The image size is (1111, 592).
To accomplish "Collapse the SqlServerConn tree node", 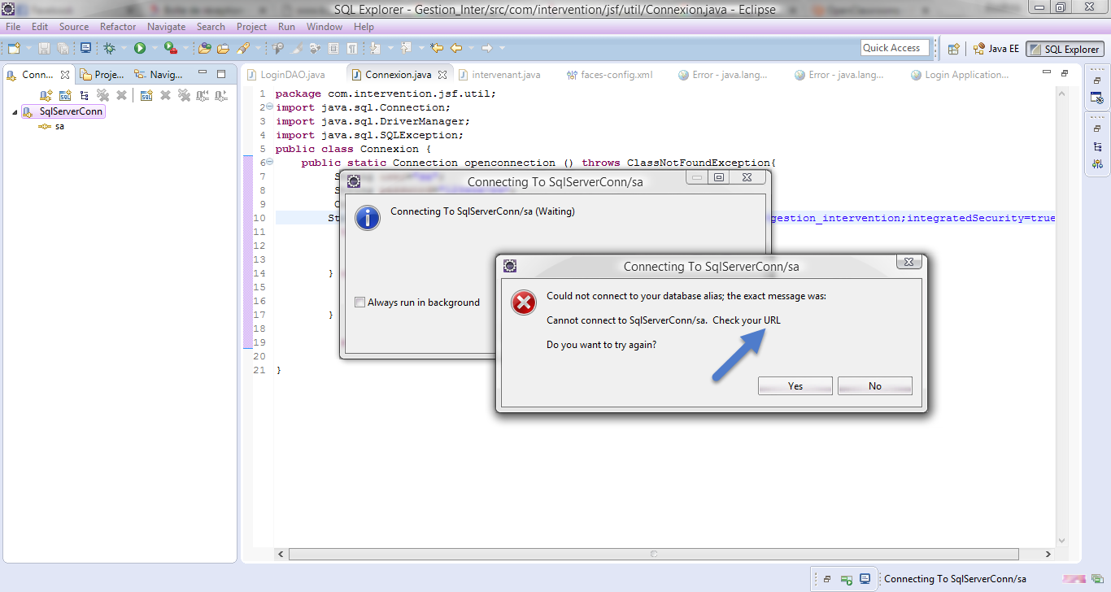I will coord(15,112).
